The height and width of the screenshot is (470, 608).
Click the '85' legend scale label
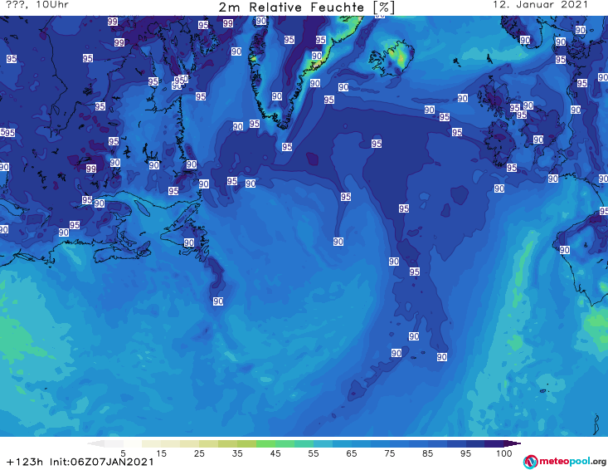coord(428,453)
